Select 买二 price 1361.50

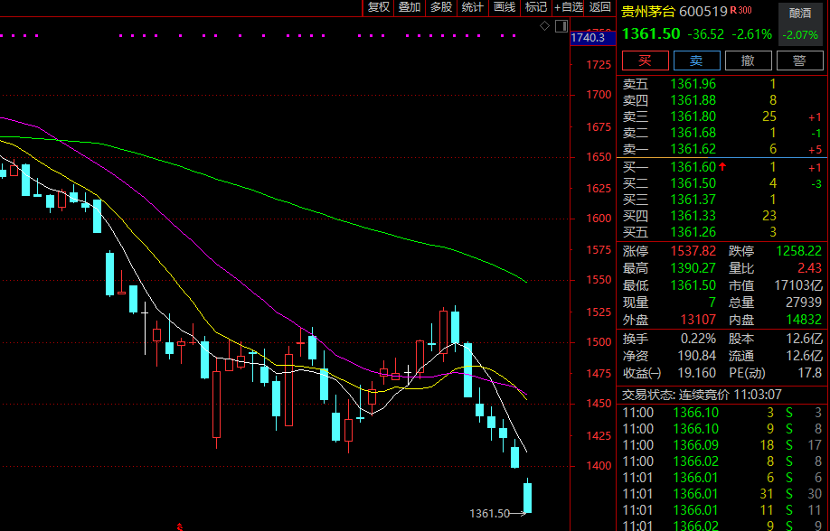[693, 183]
